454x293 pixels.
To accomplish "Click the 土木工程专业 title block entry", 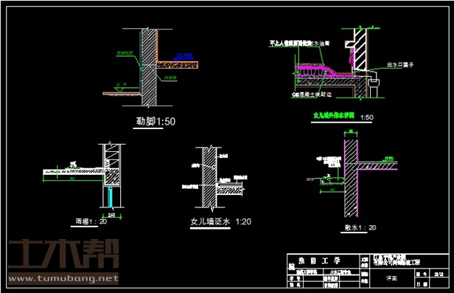I will coord(340,272).
